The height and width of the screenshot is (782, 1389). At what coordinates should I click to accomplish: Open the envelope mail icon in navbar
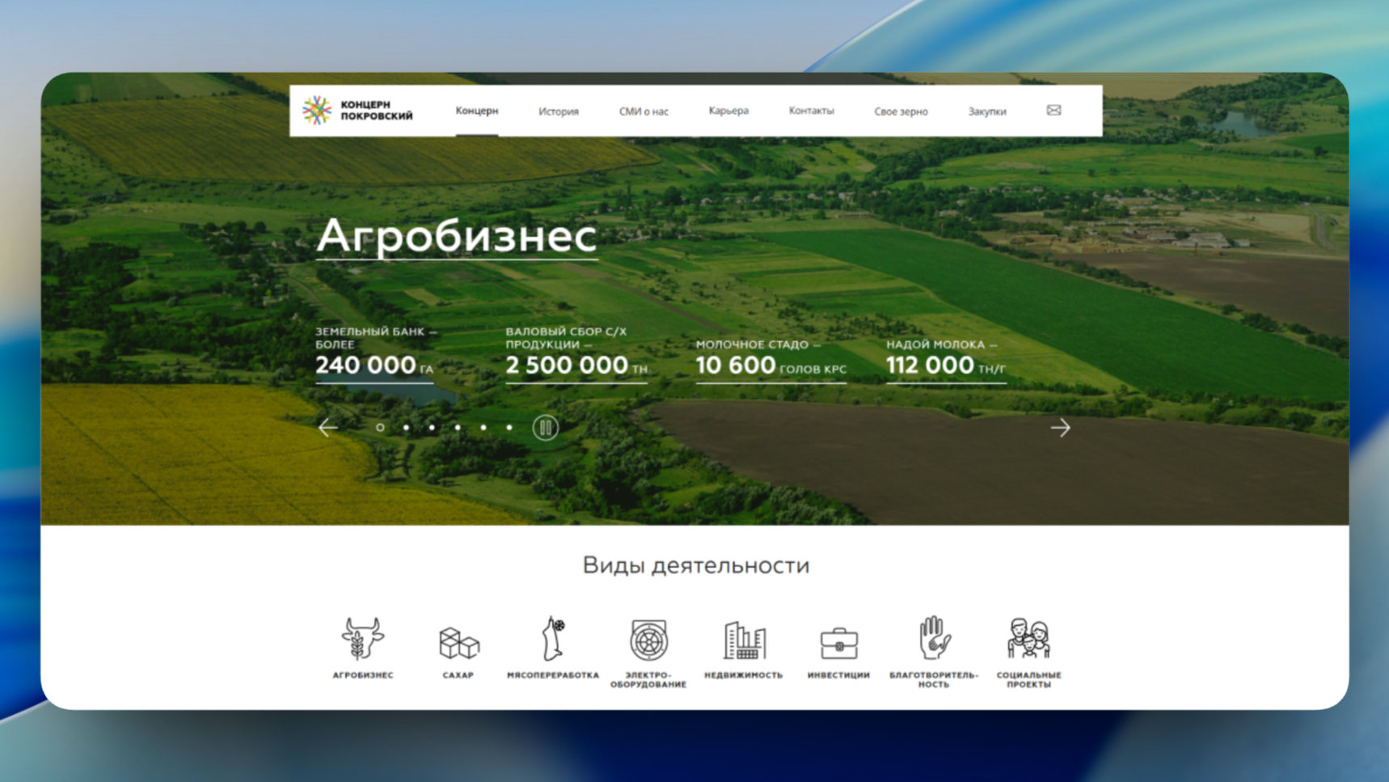tap(1053, 110)
